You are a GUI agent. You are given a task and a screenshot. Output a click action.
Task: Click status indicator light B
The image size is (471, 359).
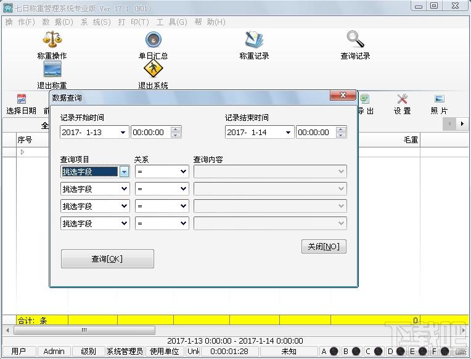coord(356,351)
